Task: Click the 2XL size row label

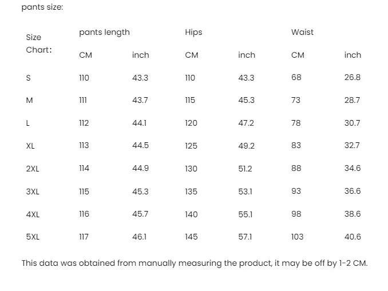Action: pyautogui.click(x=33, y=169)
